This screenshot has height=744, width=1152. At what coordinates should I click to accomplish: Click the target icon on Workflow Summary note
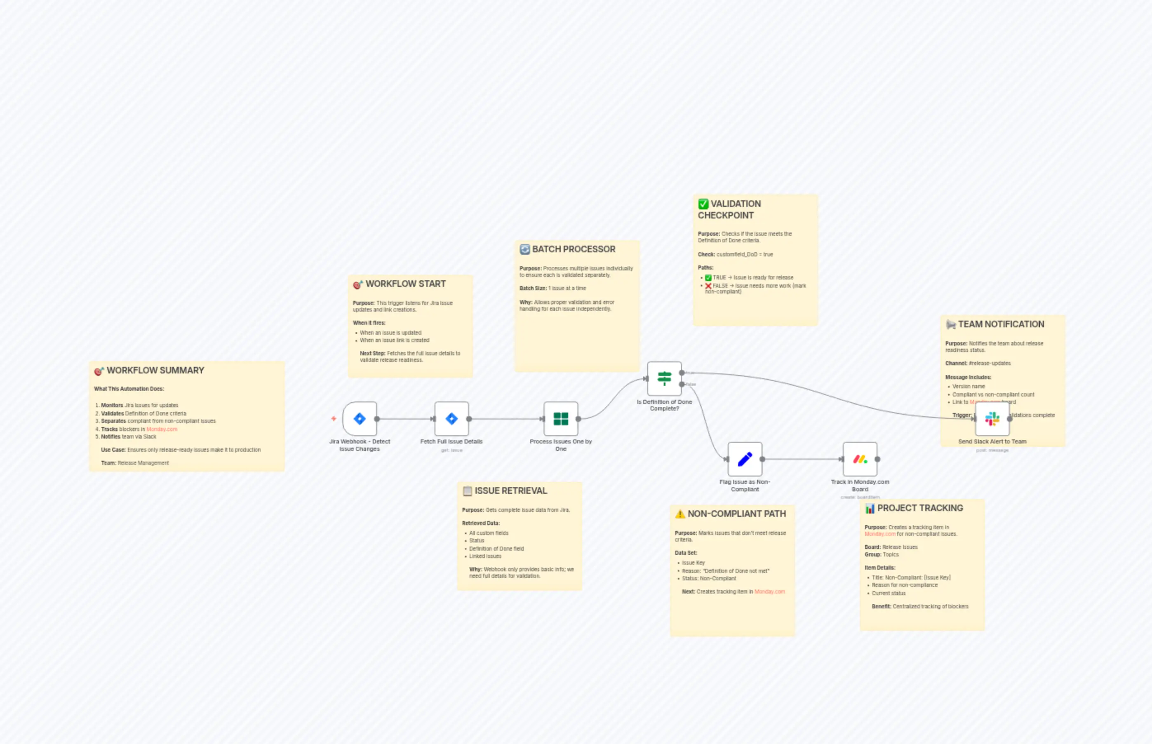[99, 370]
